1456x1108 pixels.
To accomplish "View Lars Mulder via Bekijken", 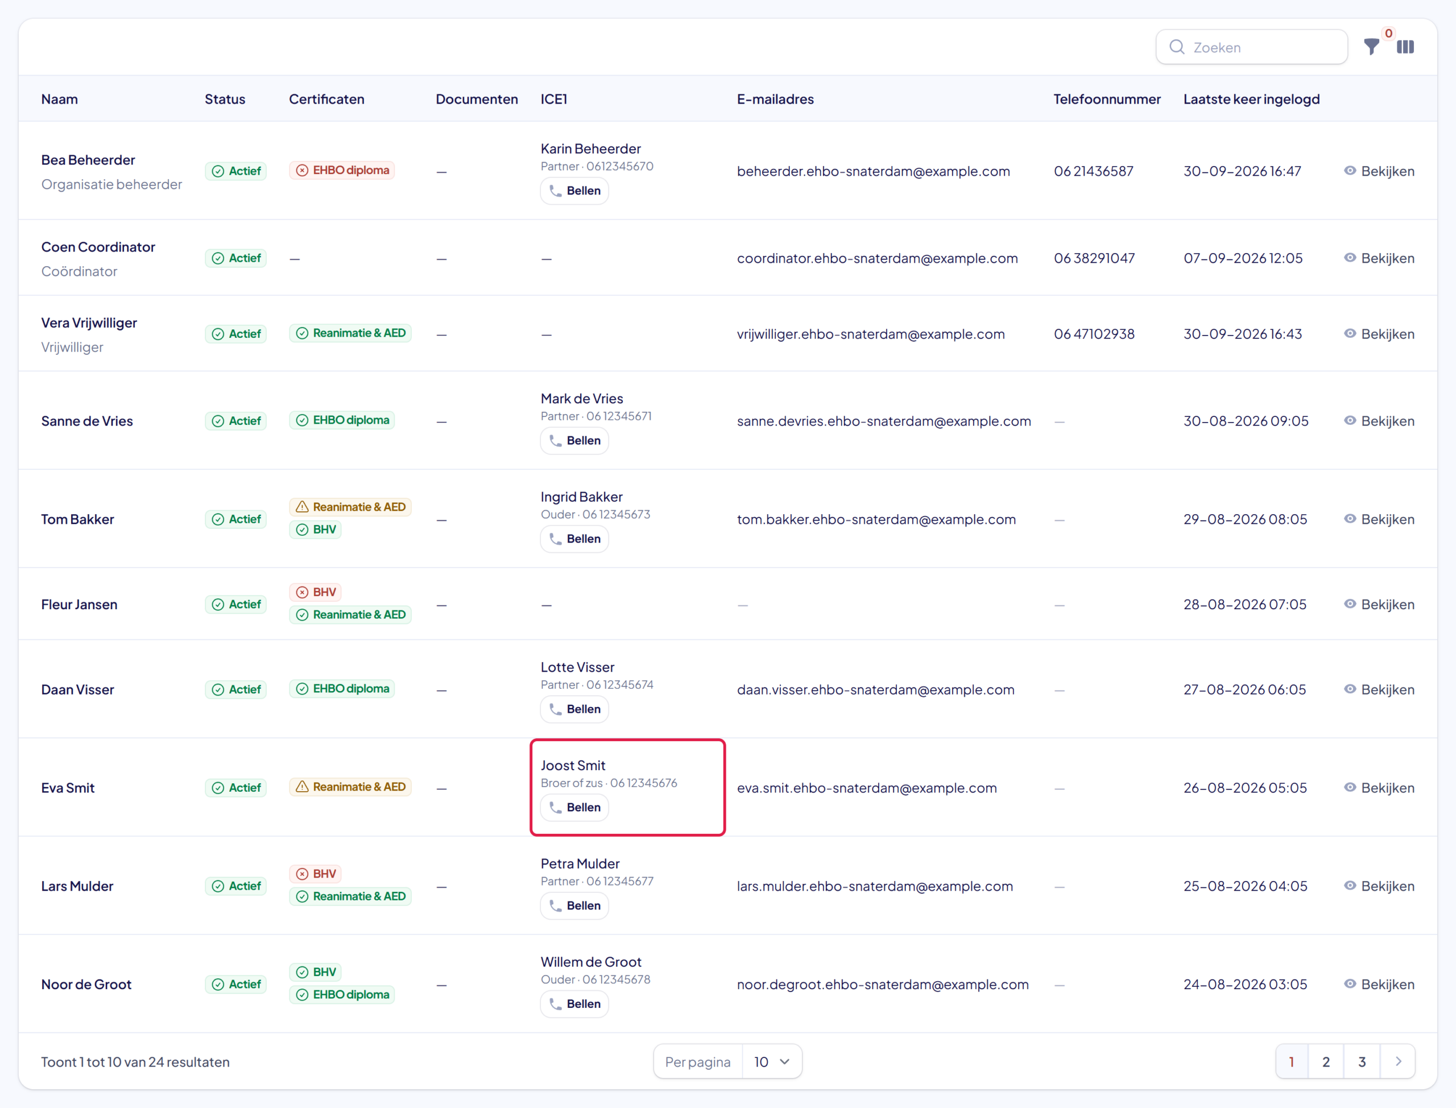I will (1379, 886).
